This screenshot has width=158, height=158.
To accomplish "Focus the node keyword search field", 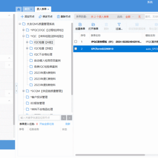I will [39, 118].
